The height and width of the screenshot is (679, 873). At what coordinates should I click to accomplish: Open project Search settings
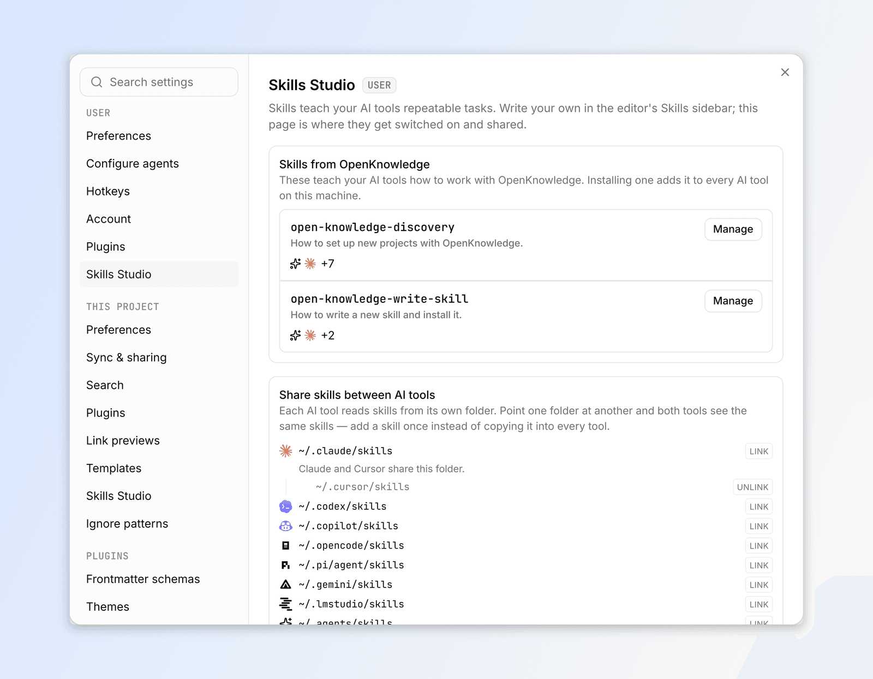(x=159, y=385)
